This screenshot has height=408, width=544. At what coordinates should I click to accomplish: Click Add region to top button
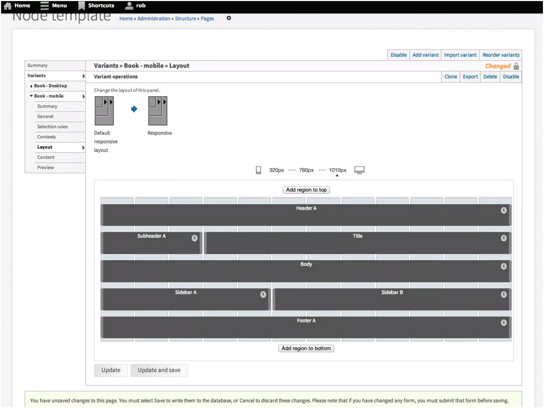click(x=306, y=190)
